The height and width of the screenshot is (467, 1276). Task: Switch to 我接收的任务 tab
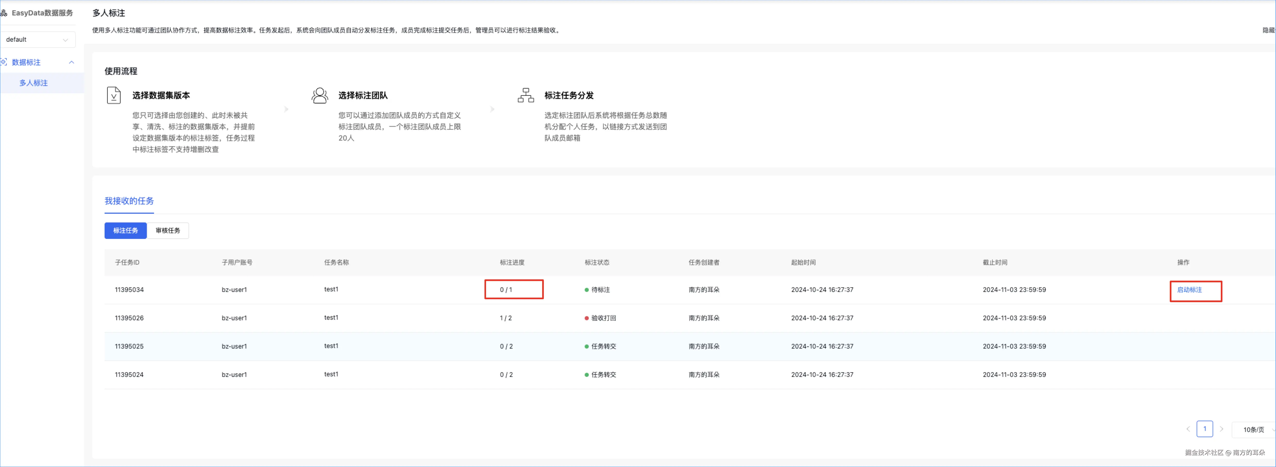[x=129, y=201]
